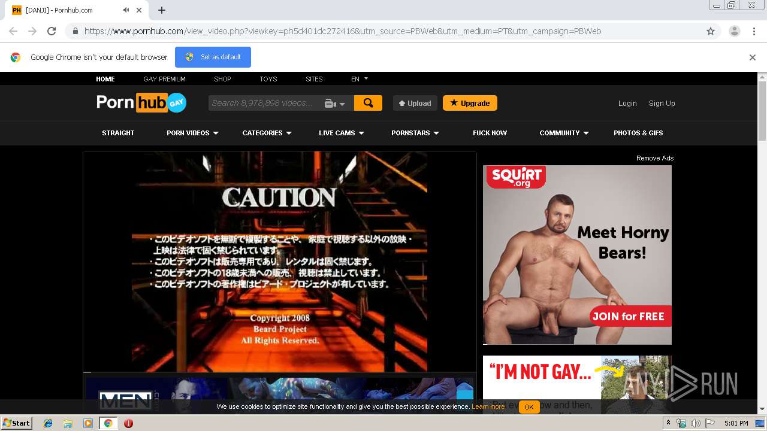Switch to Chrome in the taskbar
The image size is (767, 431).
point(108,423)
